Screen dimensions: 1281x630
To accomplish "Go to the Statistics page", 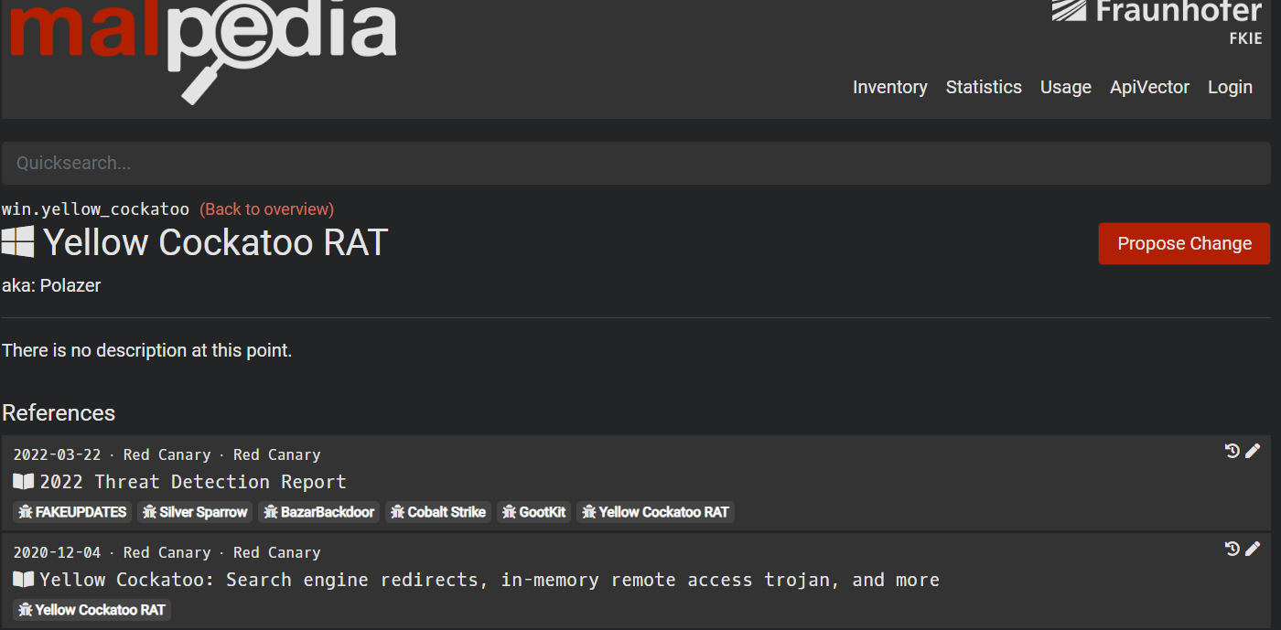I will [984, 87].
